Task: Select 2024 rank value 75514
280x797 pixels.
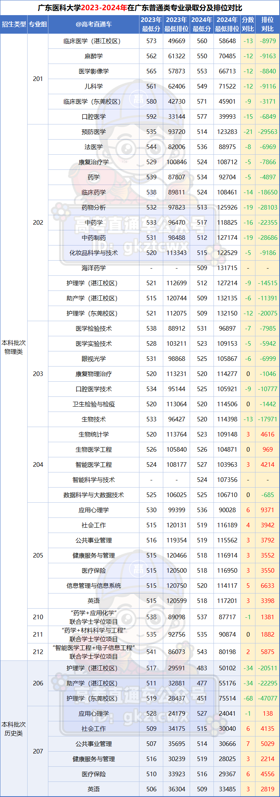Action: click(x=227, y=699)
